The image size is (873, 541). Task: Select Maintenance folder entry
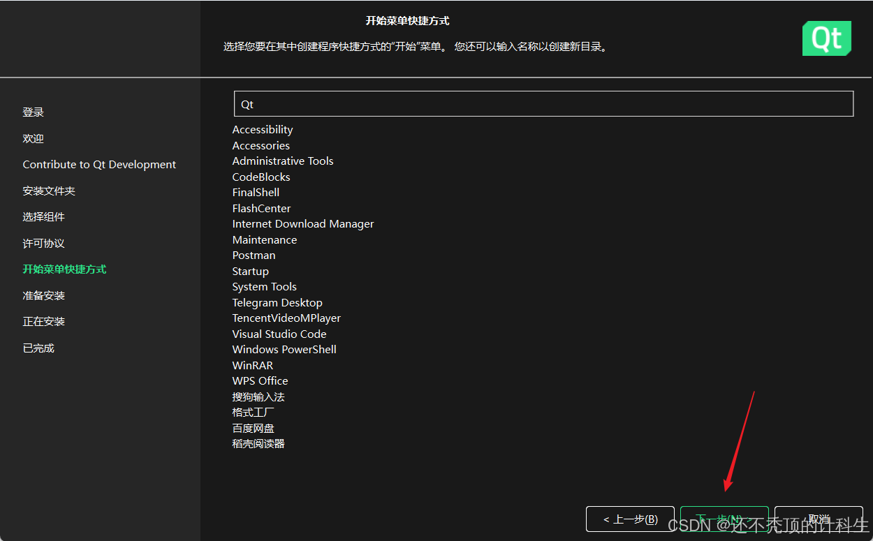click(265, 240)
